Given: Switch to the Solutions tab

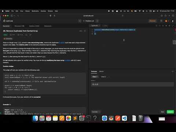Looking at the screenshot, I should click(x=34, y=26).
